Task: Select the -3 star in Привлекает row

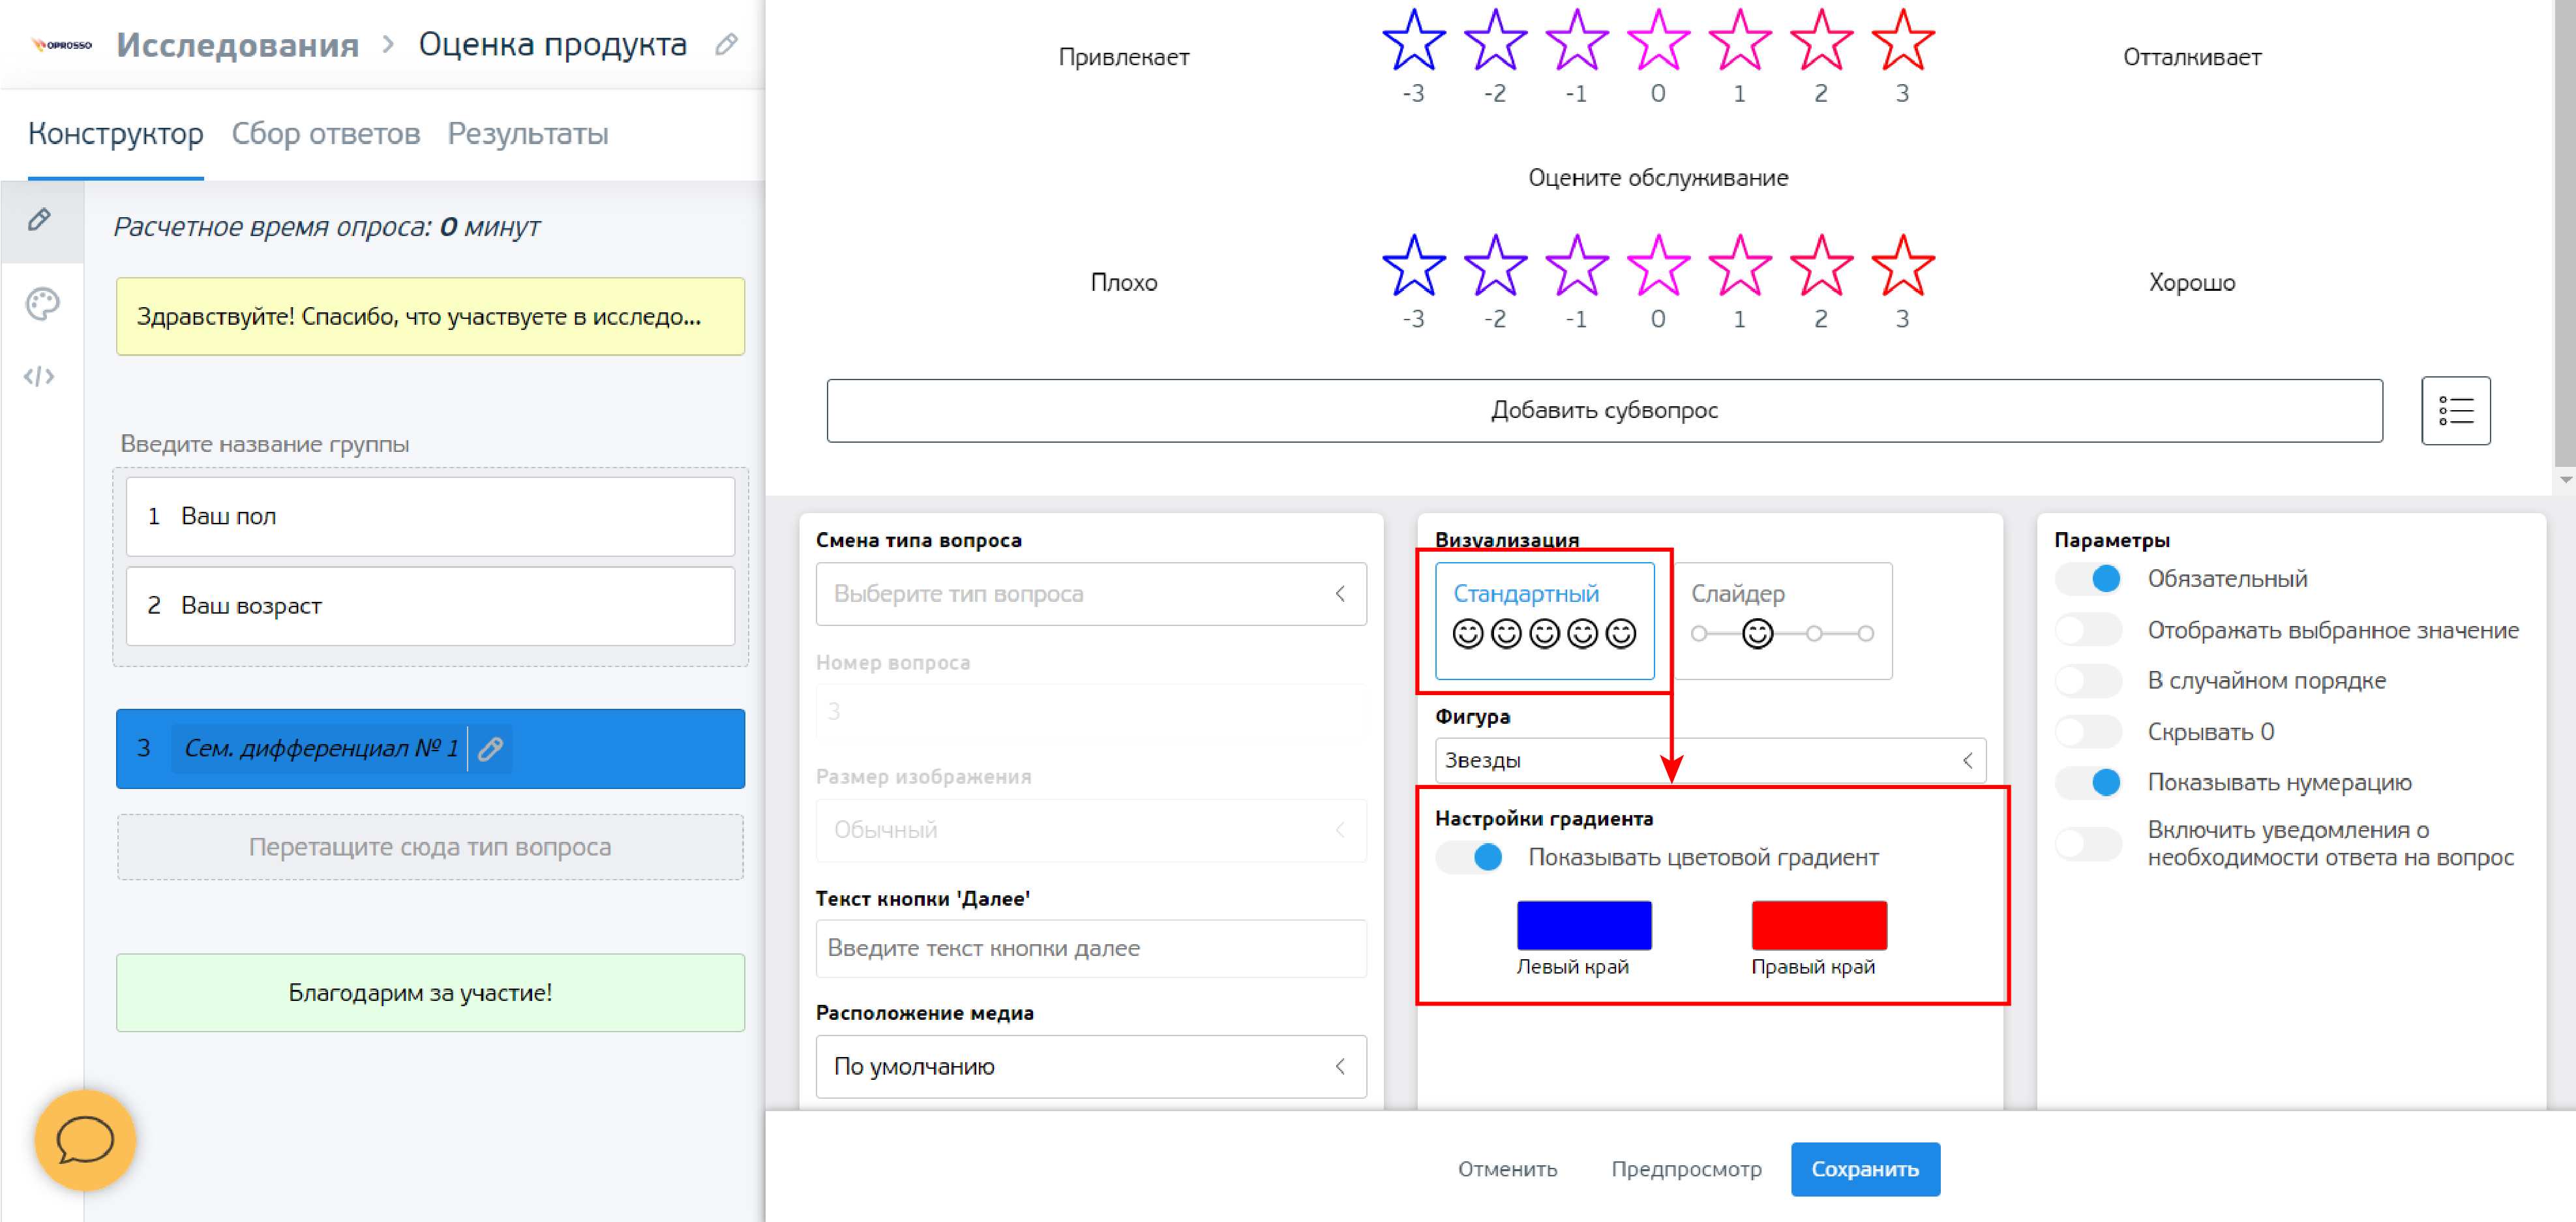Action: point(1413,41)
